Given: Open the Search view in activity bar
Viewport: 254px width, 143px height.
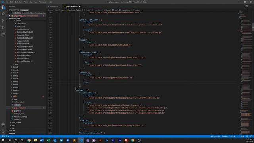Looking at the screenshot, I should click(3, 14).
